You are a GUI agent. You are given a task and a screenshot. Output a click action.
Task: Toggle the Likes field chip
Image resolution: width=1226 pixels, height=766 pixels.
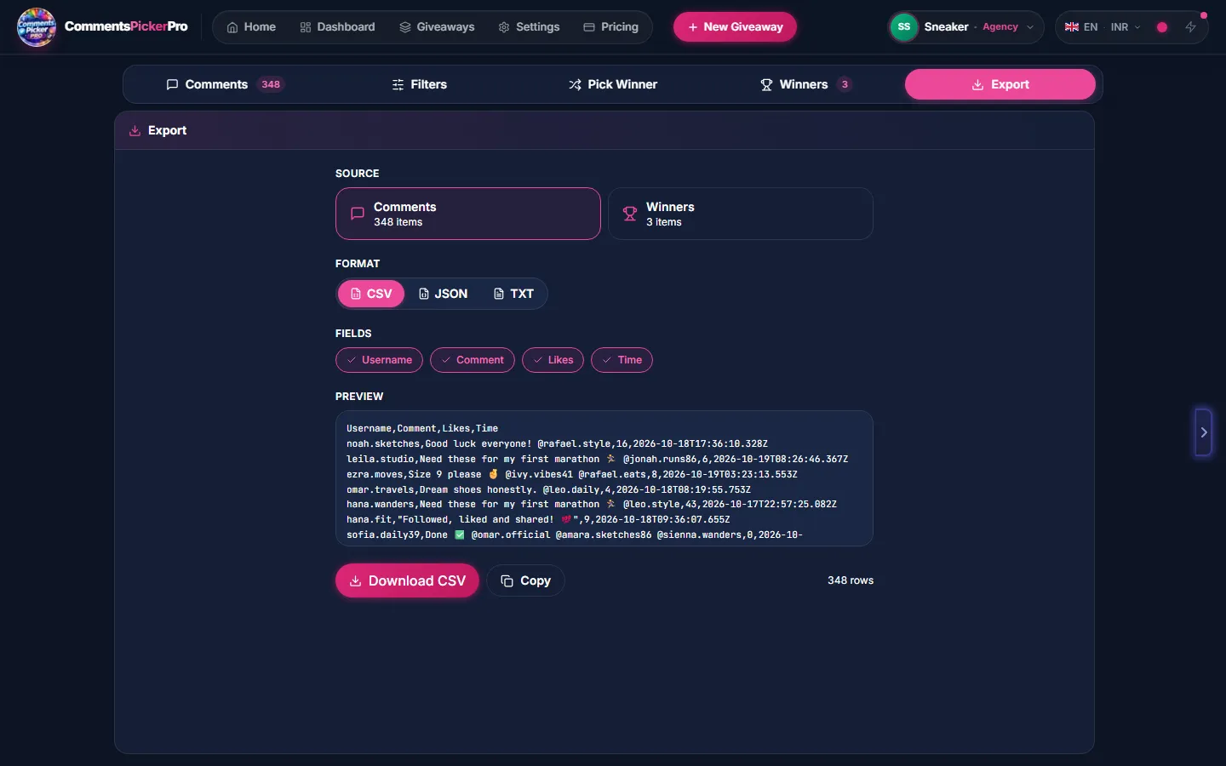(553, 360)
